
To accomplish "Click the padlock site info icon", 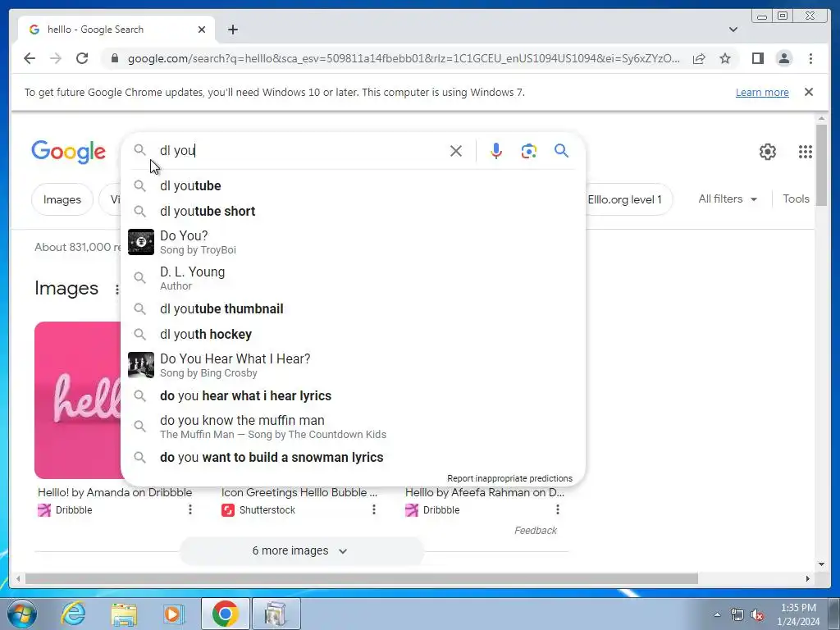I will (114, 58).
